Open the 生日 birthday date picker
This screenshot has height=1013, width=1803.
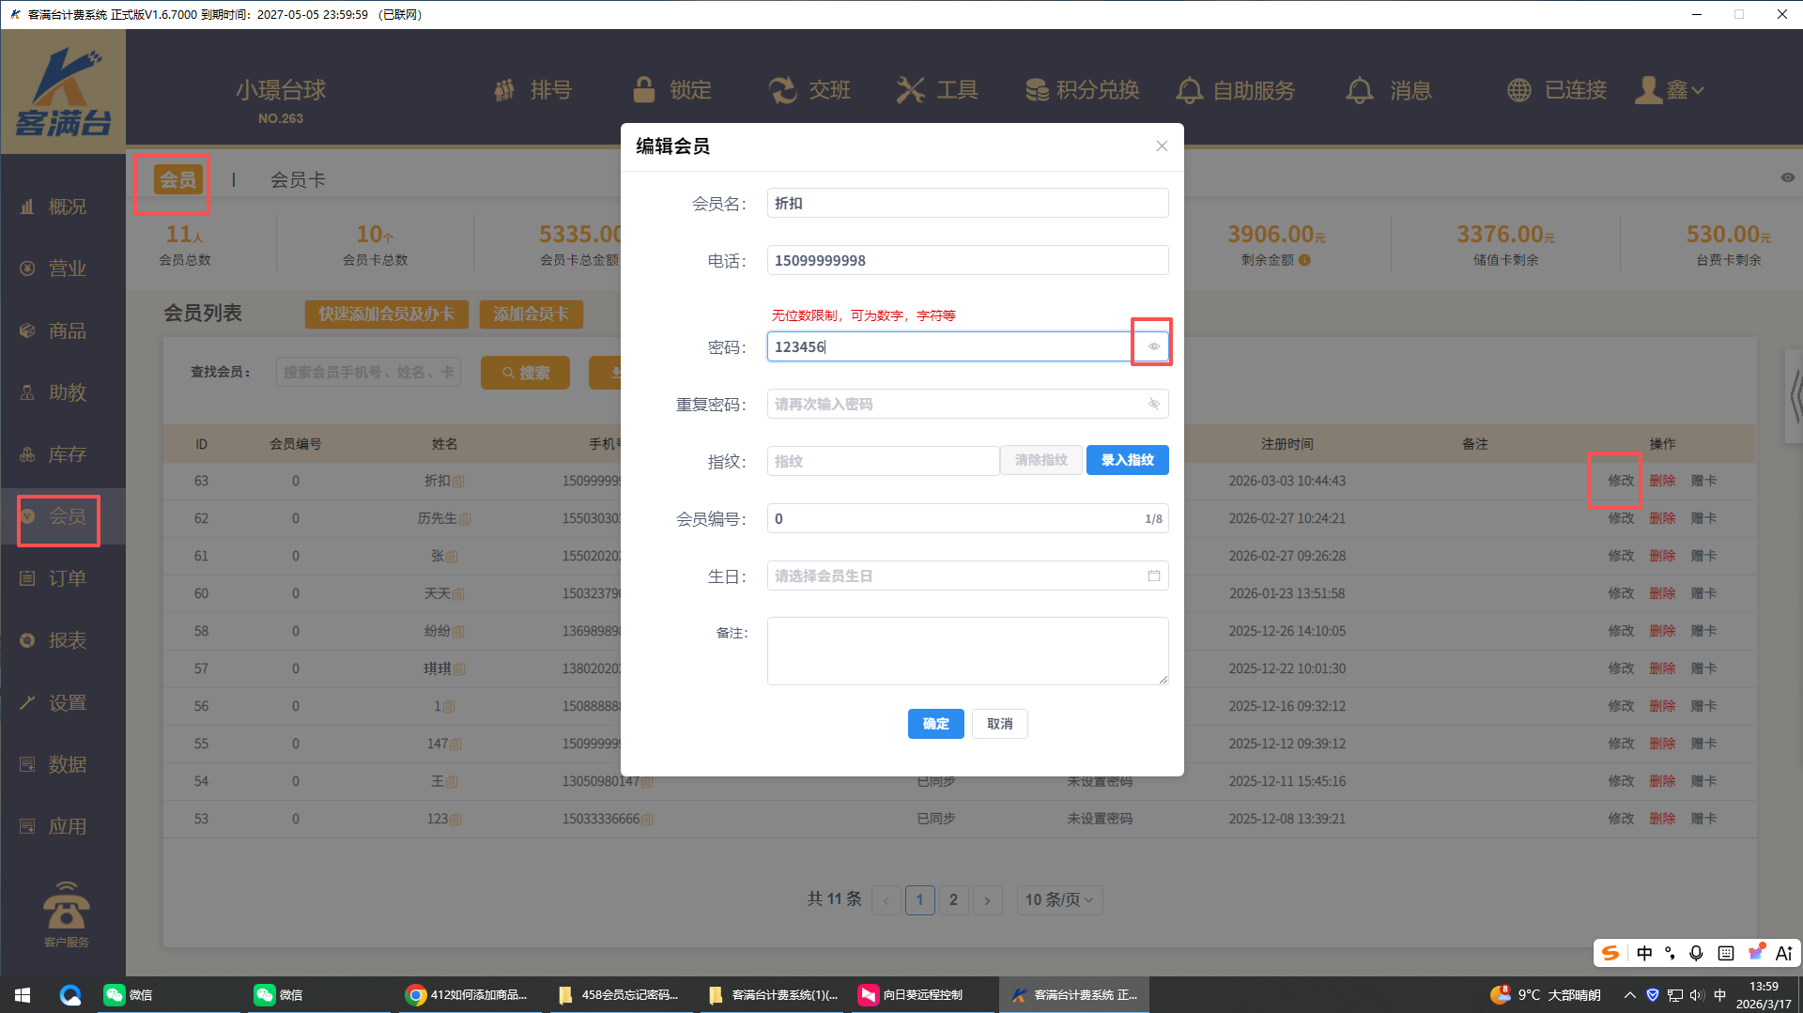pyautogui.click(x=1153, y=576)
